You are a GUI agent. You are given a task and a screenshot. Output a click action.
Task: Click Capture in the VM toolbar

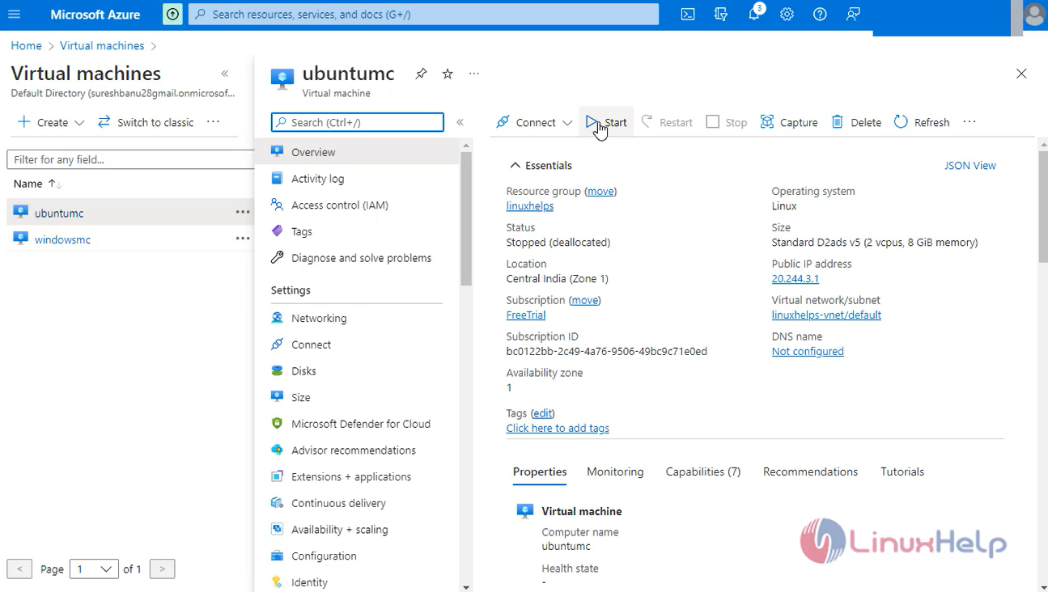pos(789,122)
